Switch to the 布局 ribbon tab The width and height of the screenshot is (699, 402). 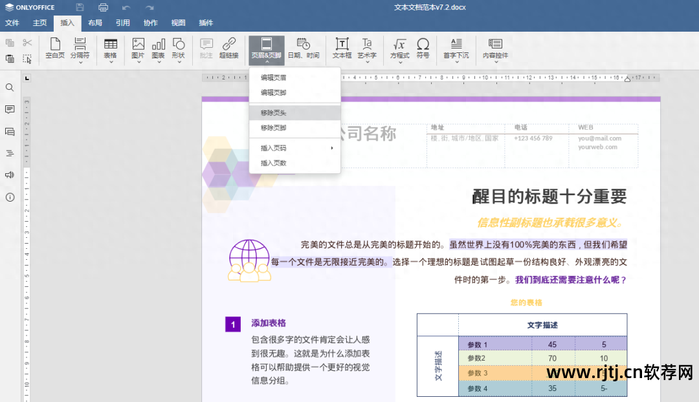pyautogui.click(x=94, y=23)
